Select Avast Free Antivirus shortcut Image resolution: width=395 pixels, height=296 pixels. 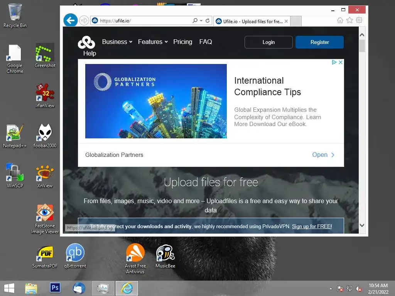[135, 259]
